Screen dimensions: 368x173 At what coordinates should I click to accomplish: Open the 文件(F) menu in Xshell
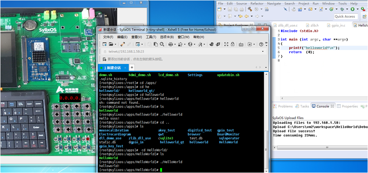pyautogui.click(x=108, y=37)
